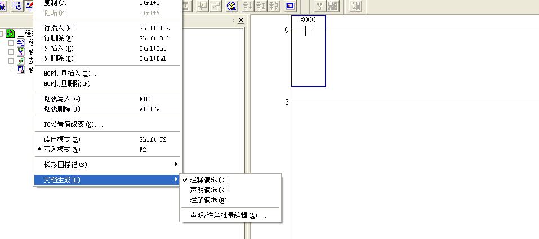Screen dimensions: 539x239
Task: Click the green project root icon
Action: click(x=11, y=34)
